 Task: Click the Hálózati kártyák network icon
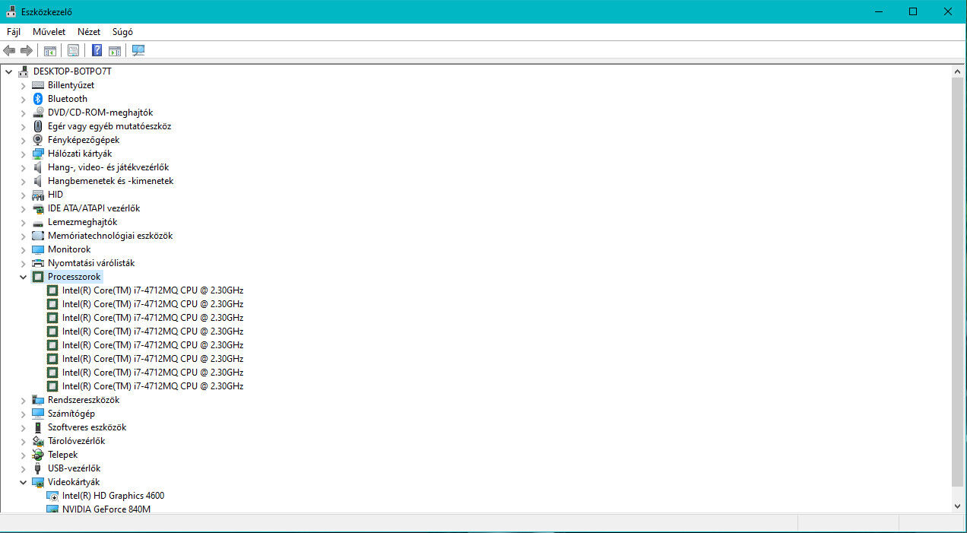coord(38,154)
